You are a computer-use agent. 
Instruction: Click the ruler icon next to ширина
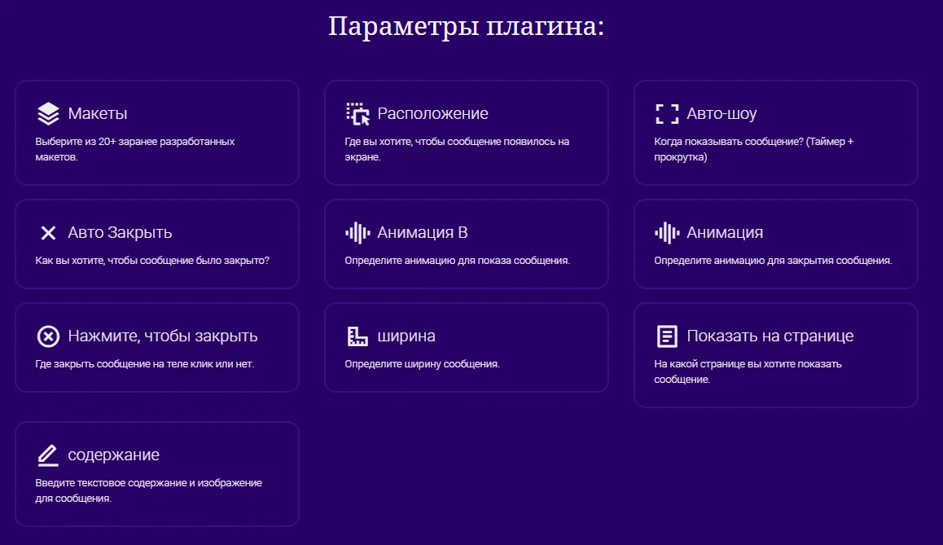[x=357, y=336]
